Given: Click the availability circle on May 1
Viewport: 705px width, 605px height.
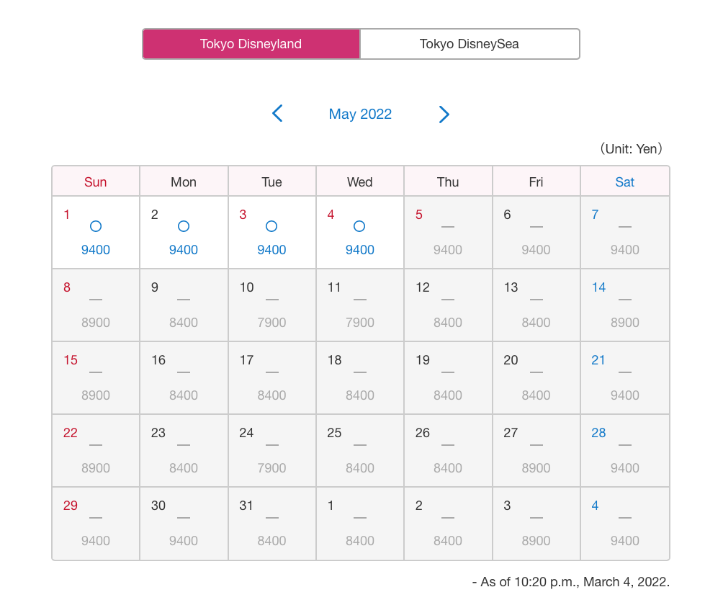Looking at the screenshot, I should (x=96, y=226).
